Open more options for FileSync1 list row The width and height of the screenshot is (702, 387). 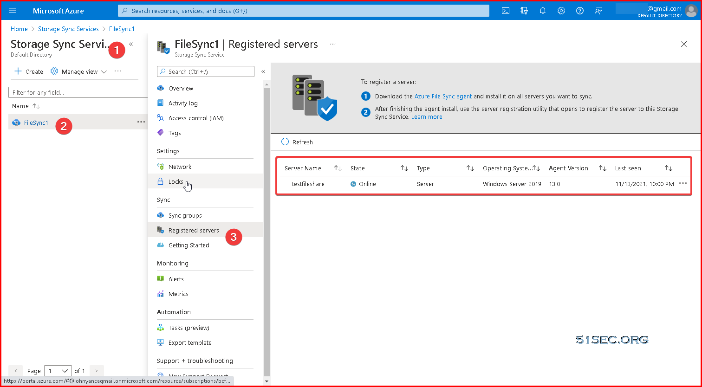click(x=141, y=122)
